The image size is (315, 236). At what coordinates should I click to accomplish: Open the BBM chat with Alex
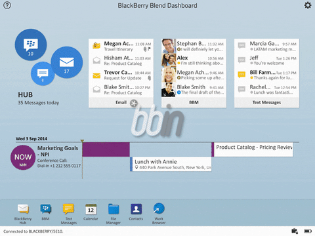pos(194,60)
